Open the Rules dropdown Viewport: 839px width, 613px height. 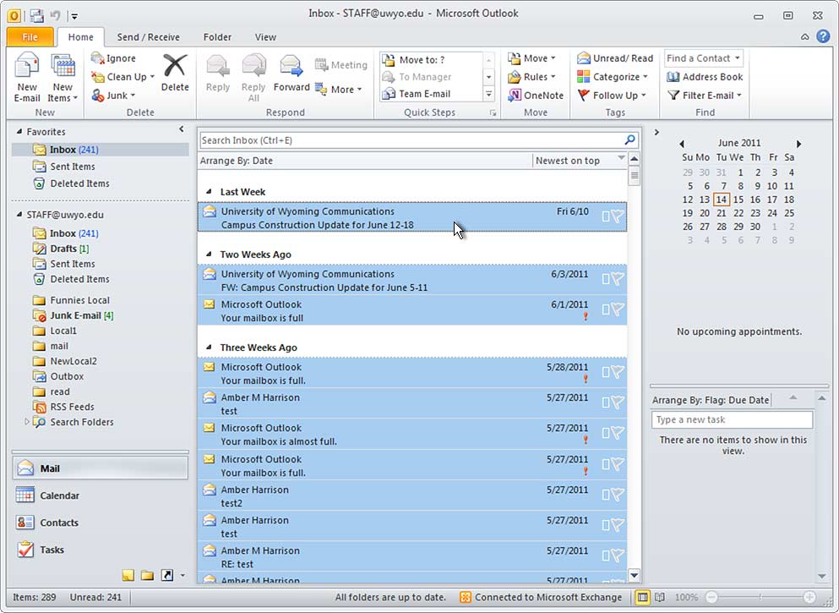coord(531,77)
